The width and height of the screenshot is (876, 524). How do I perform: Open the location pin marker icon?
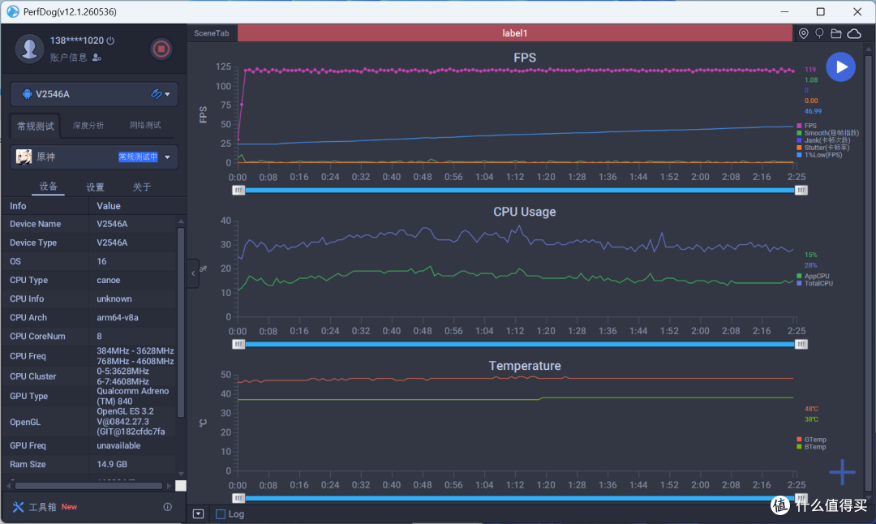point(803,33)
